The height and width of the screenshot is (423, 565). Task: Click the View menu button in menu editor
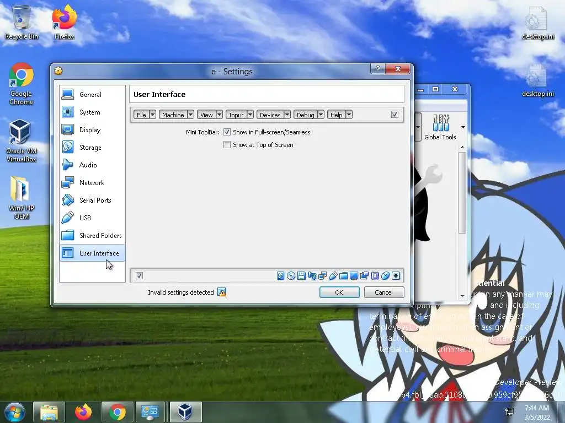coord(206,115)
